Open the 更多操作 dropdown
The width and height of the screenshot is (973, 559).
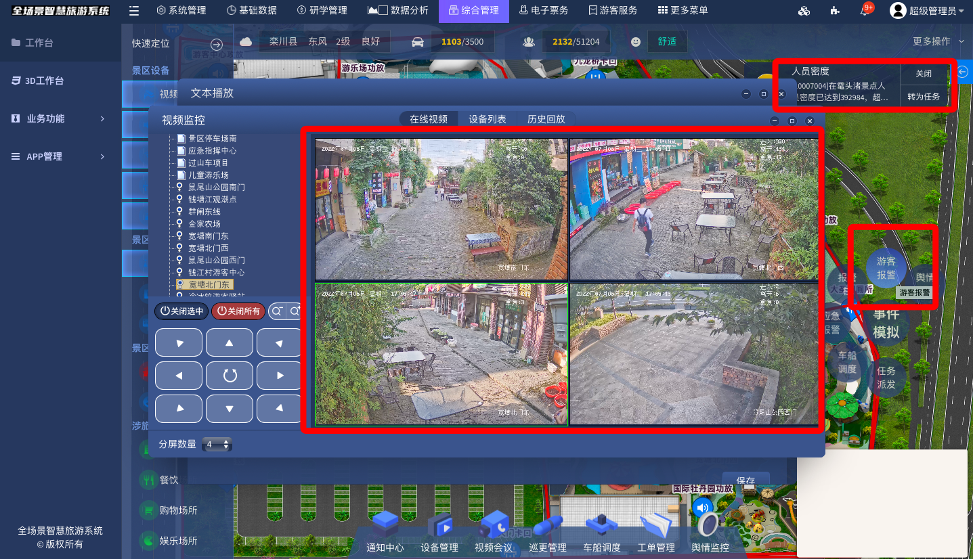point(938,41)
